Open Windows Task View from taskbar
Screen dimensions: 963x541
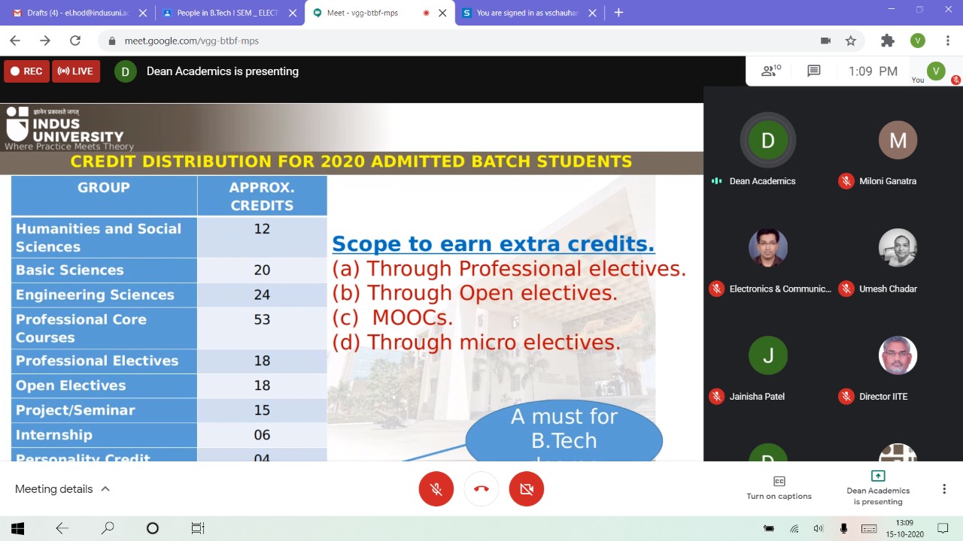197,528
